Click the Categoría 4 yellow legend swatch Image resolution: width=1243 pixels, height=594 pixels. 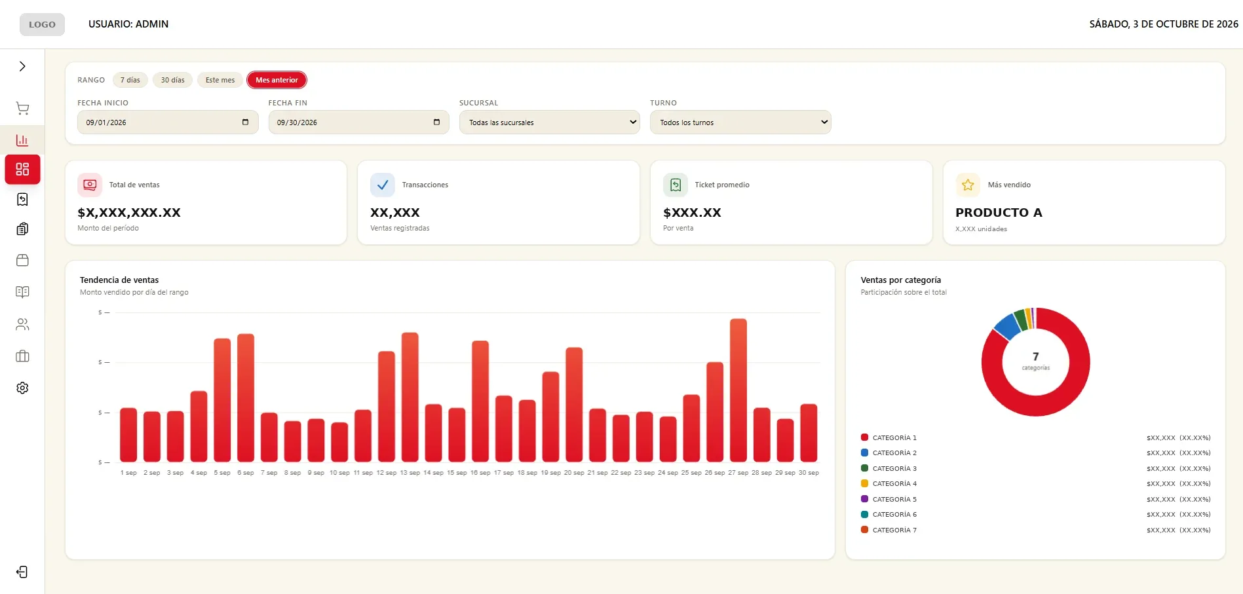tap(864, 483)
